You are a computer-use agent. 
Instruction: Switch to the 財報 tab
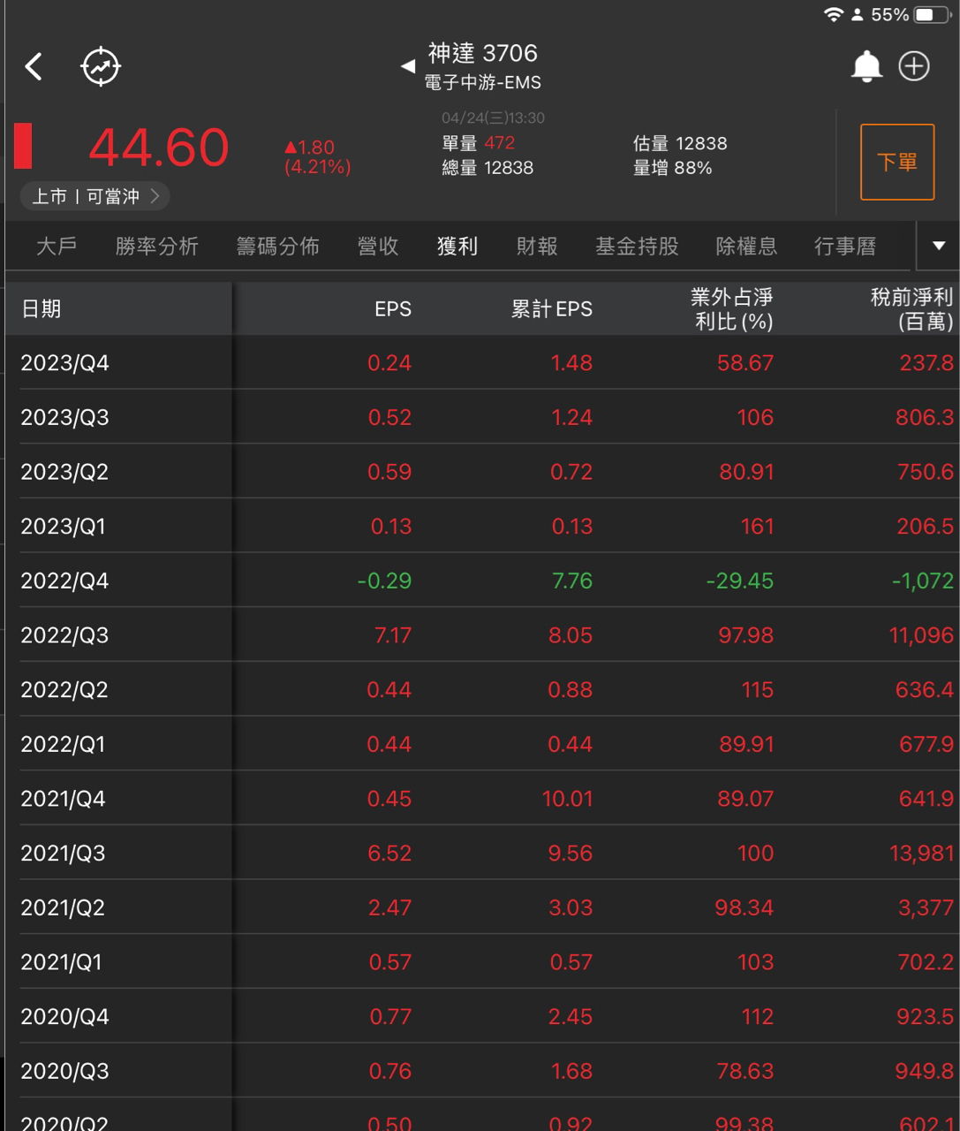click(x=535, y=247)
